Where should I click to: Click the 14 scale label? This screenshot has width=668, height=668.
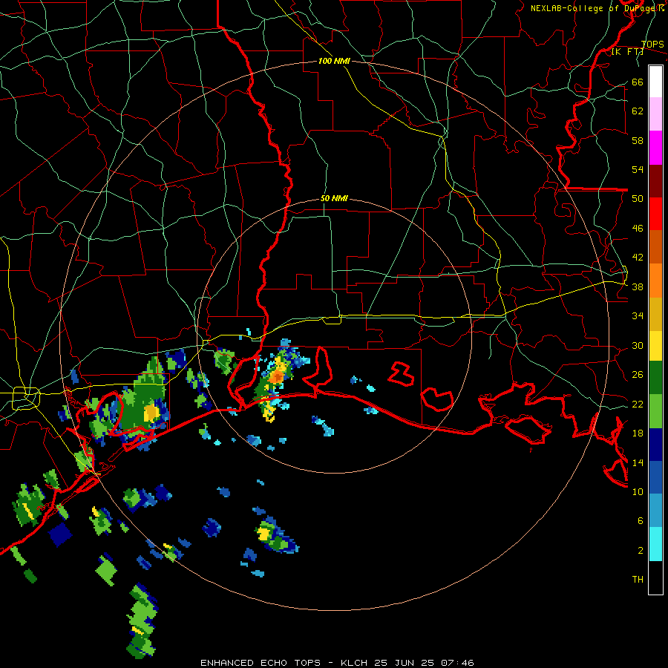(638, 462)
